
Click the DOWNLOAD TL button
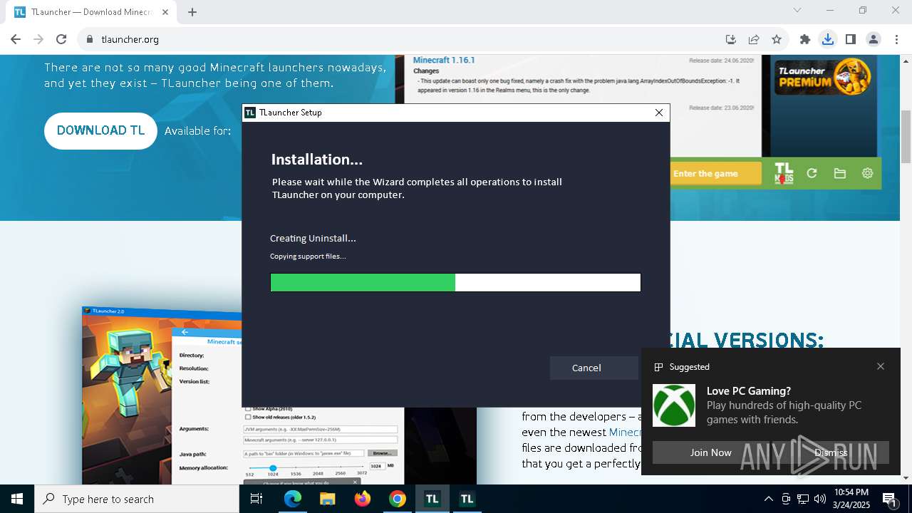[100, 131]
